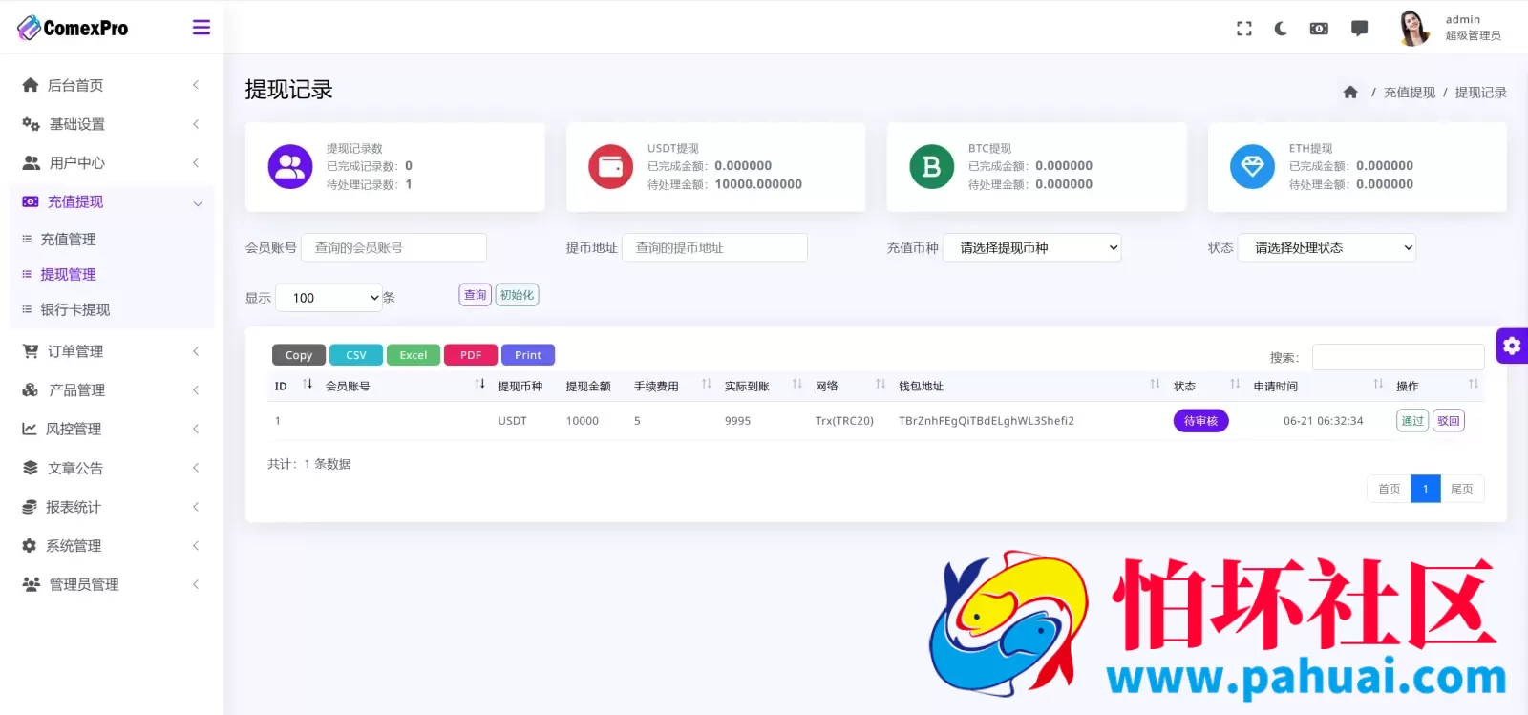Click the fullscreen icon in the top bar
The image size is (1528, 715).
pyautogui.click(x=1243, y=29)
